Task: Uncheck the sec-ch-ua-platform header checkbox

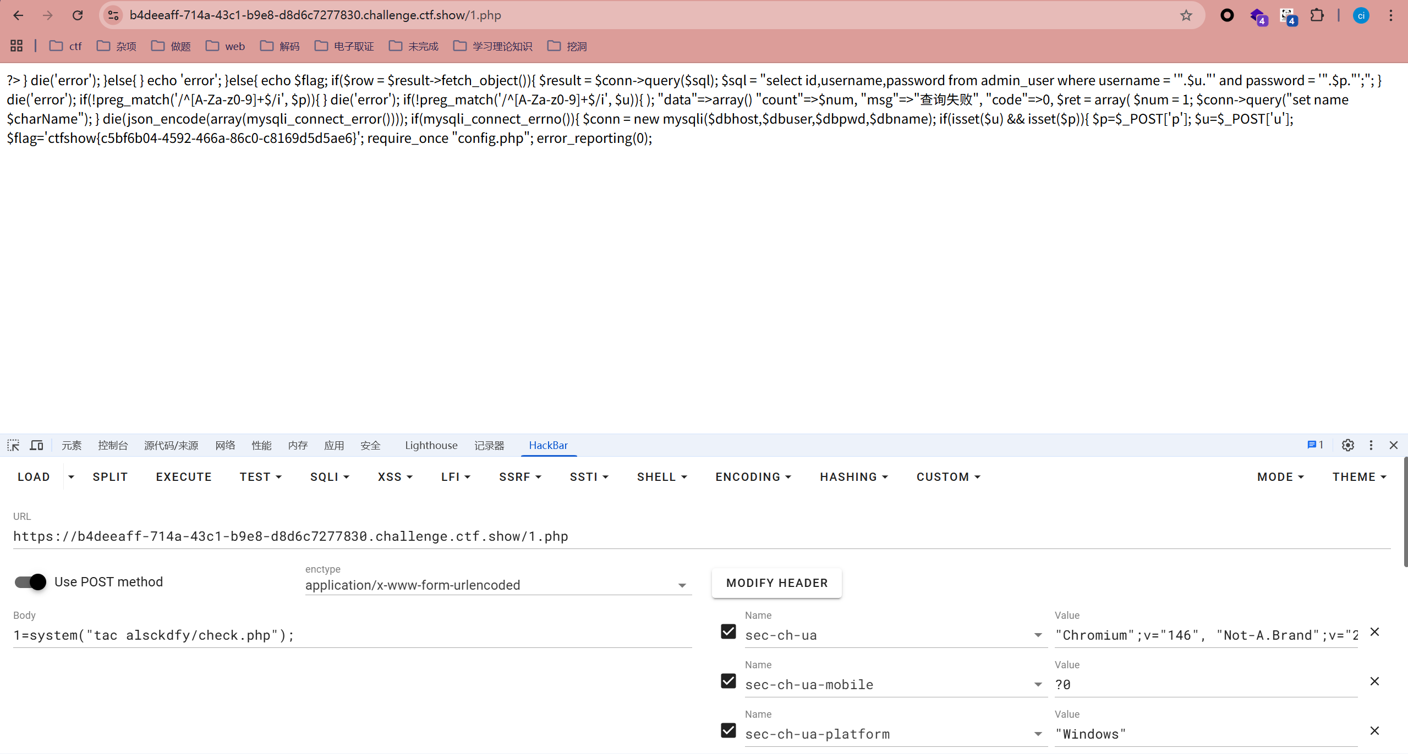Action: coord(728,731)
